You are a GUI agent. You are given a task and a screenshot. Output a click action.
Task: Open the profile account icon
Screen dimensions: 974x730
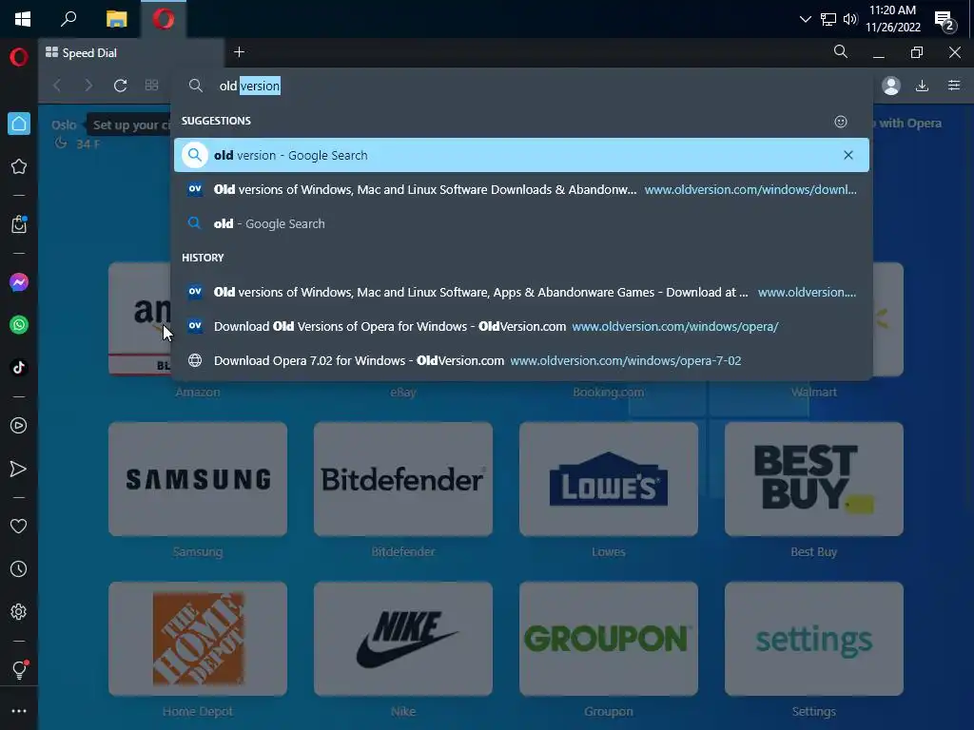[890, 86]
